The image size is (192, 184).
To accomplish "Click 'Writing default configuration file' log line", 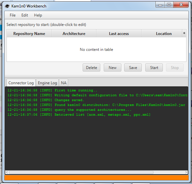I will 98,95.
